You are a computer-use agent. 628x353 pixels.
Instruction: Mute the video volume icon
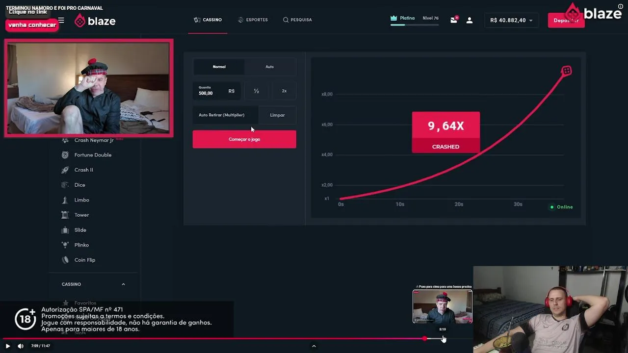21,346
